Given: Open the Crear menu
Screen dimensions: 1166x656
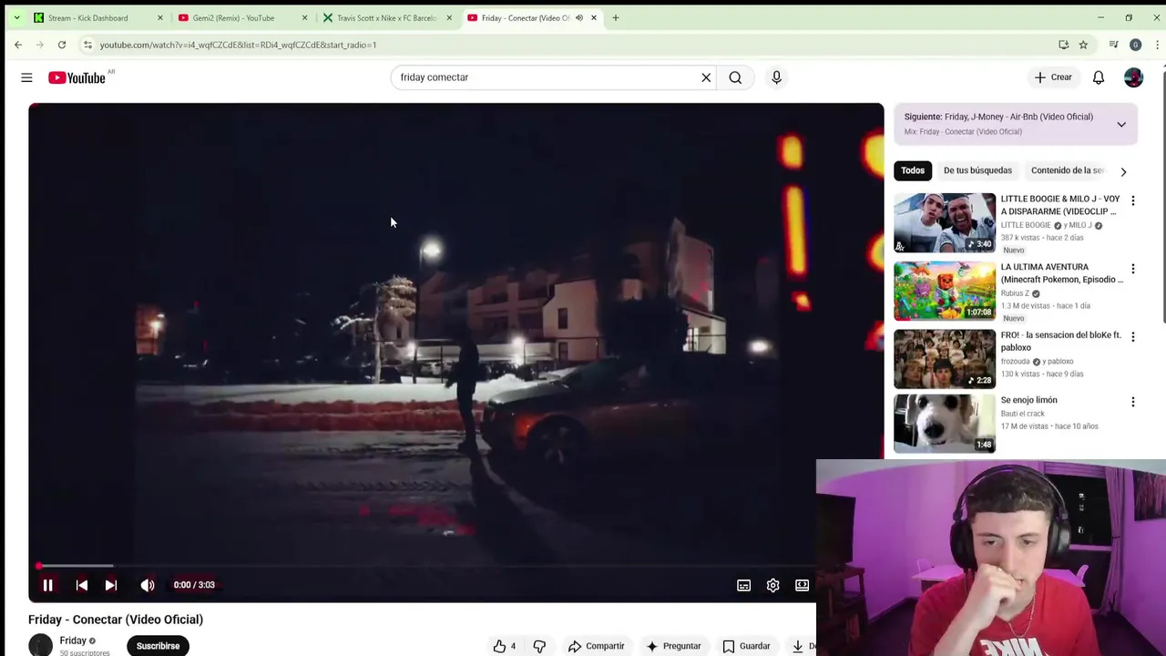Looking at the screenshot, I should tap(1053, 77).
